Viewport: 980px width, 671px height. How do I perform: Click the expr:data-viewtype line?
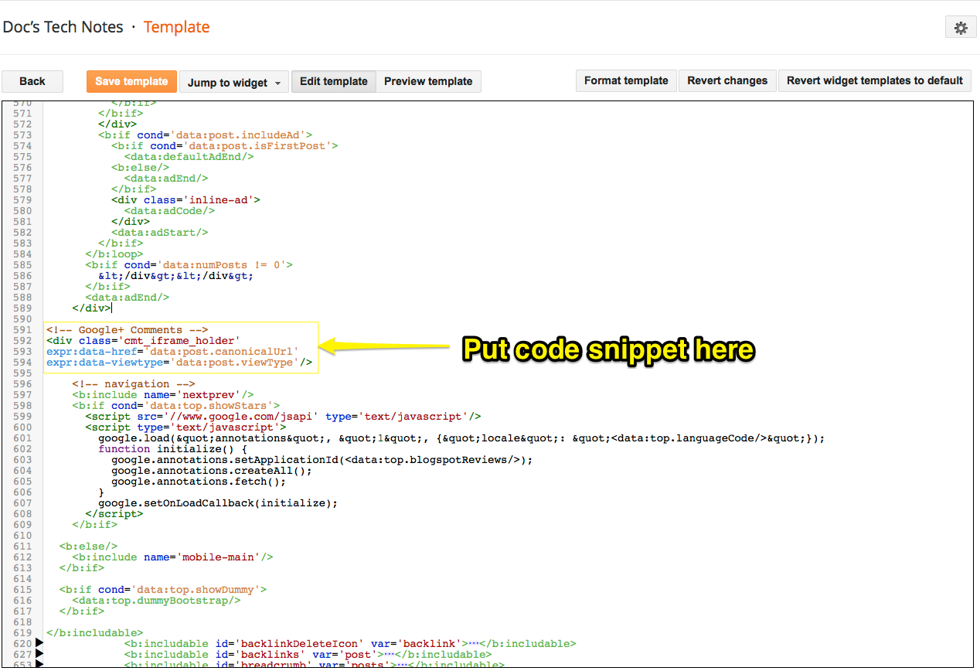179,362
